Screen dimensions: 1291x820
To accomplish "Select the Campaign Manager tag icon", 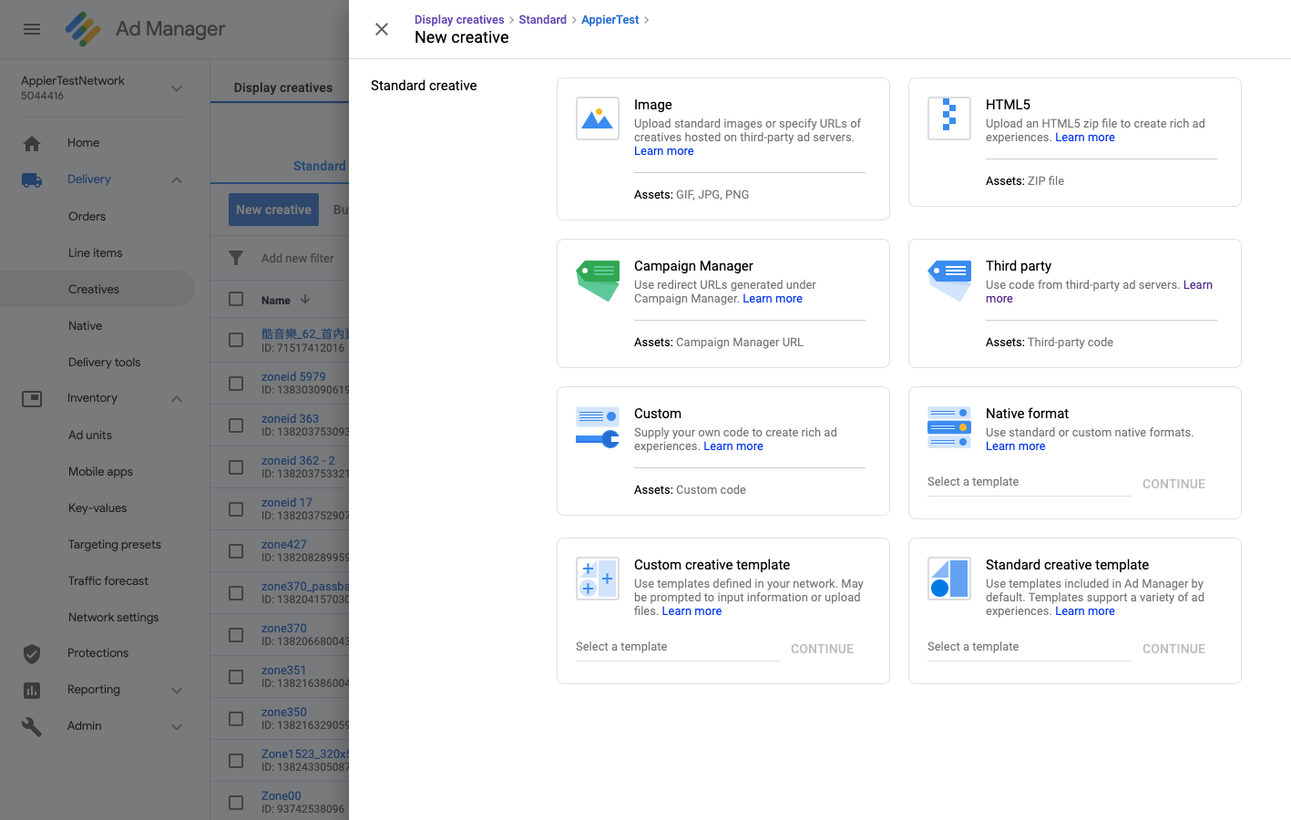I will click(x=598, y=281).
